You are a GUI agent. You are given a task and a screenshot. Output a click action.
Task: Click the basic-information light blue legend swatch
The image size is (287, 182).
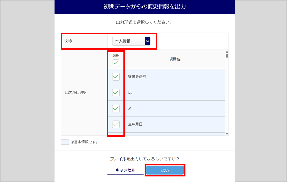click(65, 142)
